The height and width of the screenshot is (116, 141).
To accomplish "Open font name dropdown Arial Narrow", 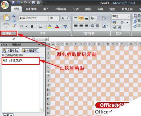I will pyautogui.click(x=47, y=18).
